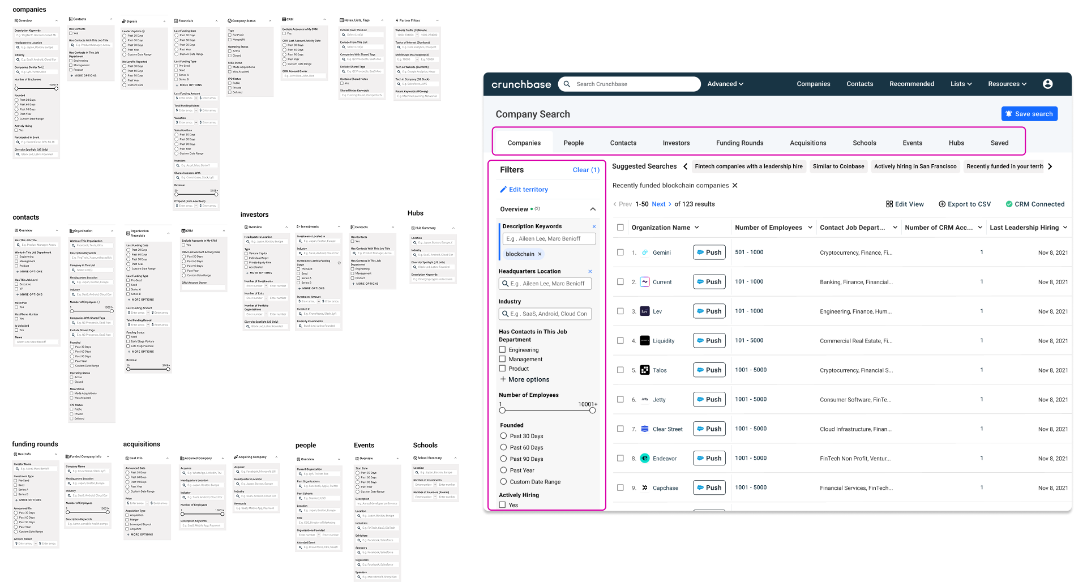This screenshot has height=586, width=1087.
Task: Switch to the Funding Rounds tab
Action: coord(739,143)
